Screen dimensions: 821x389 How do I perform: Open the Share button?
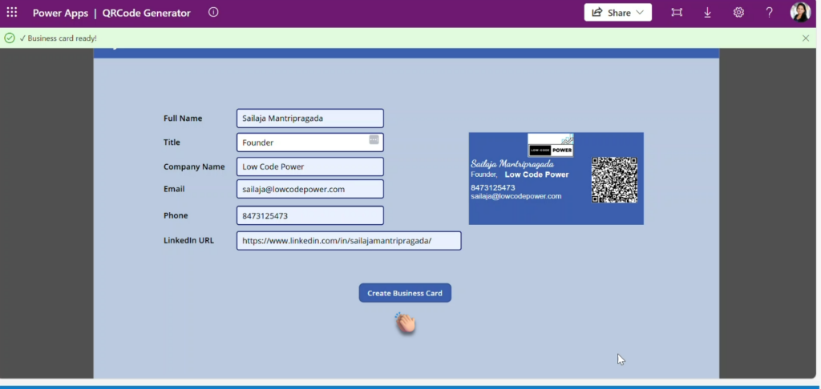(x=618, y=13)
